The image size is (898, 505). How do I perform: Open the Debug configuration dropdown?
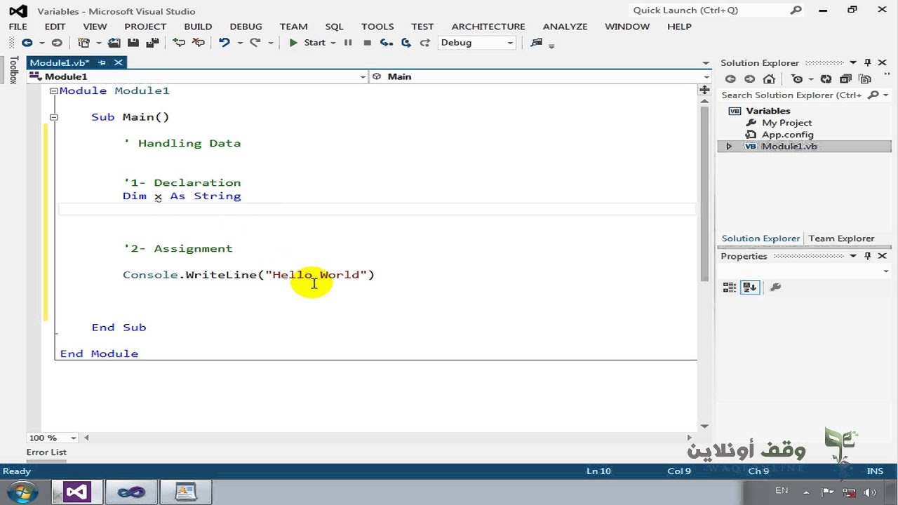tap(511, 43)
